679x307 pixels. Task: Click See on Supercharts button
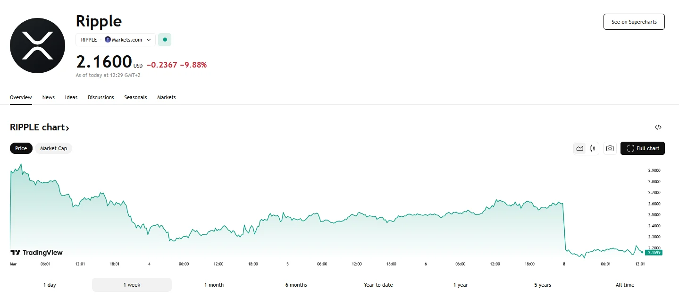click(634, 22)
